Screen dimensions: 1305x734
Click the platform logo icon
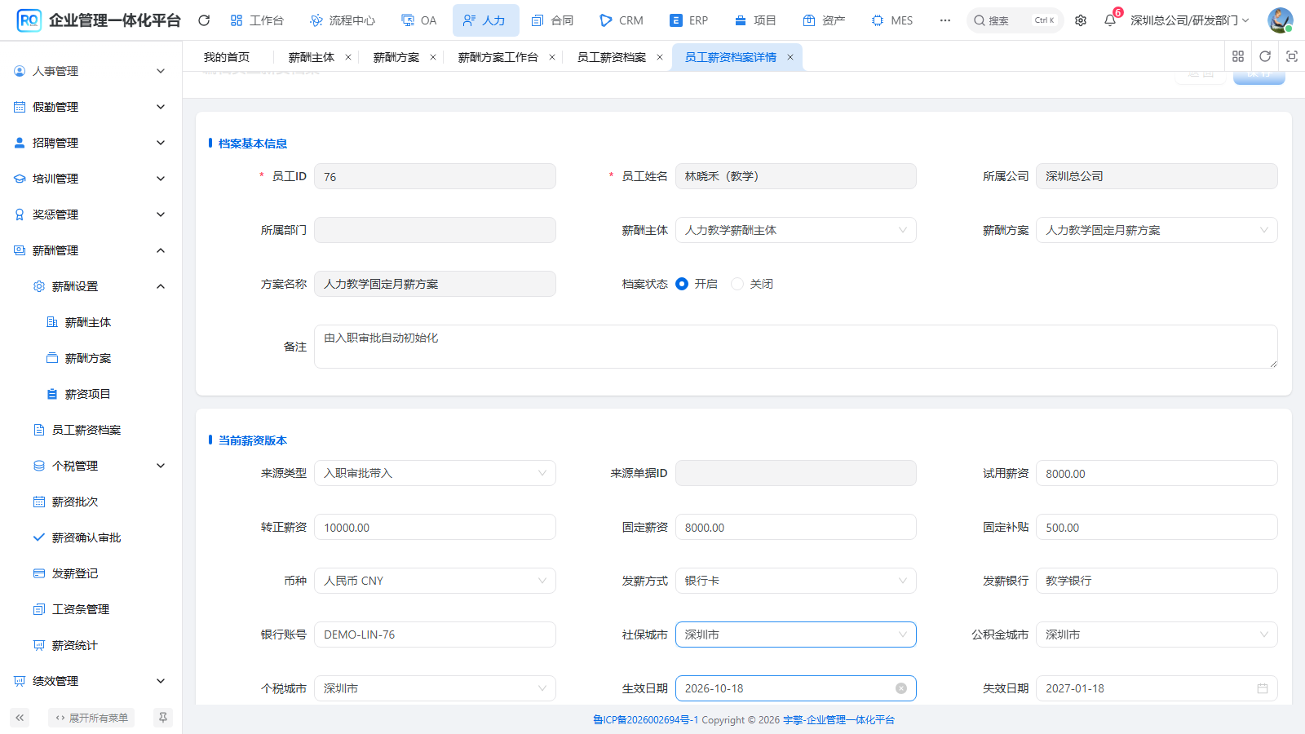(29, 20)
